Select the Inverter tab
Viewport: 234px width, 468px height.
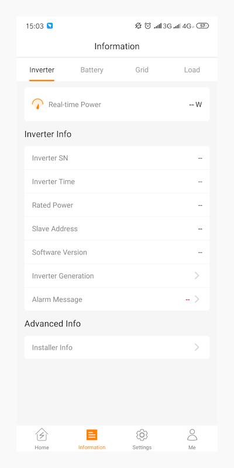click(x=42, y=70)
